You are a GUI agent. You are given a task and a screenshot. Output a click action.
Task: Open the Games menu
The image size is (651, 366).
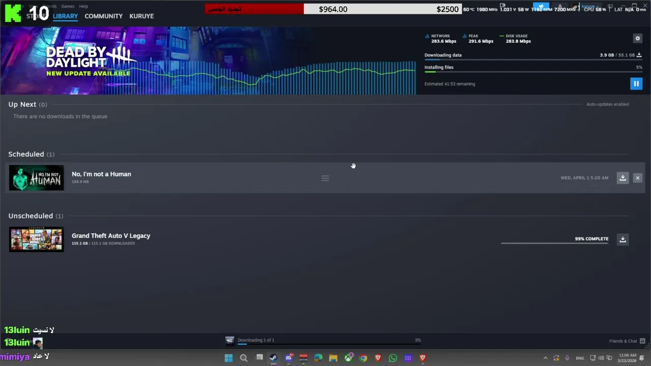click(68, 6)
